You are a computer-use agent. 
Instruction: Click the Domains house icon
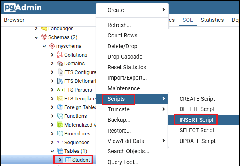(x=60, y=63)
